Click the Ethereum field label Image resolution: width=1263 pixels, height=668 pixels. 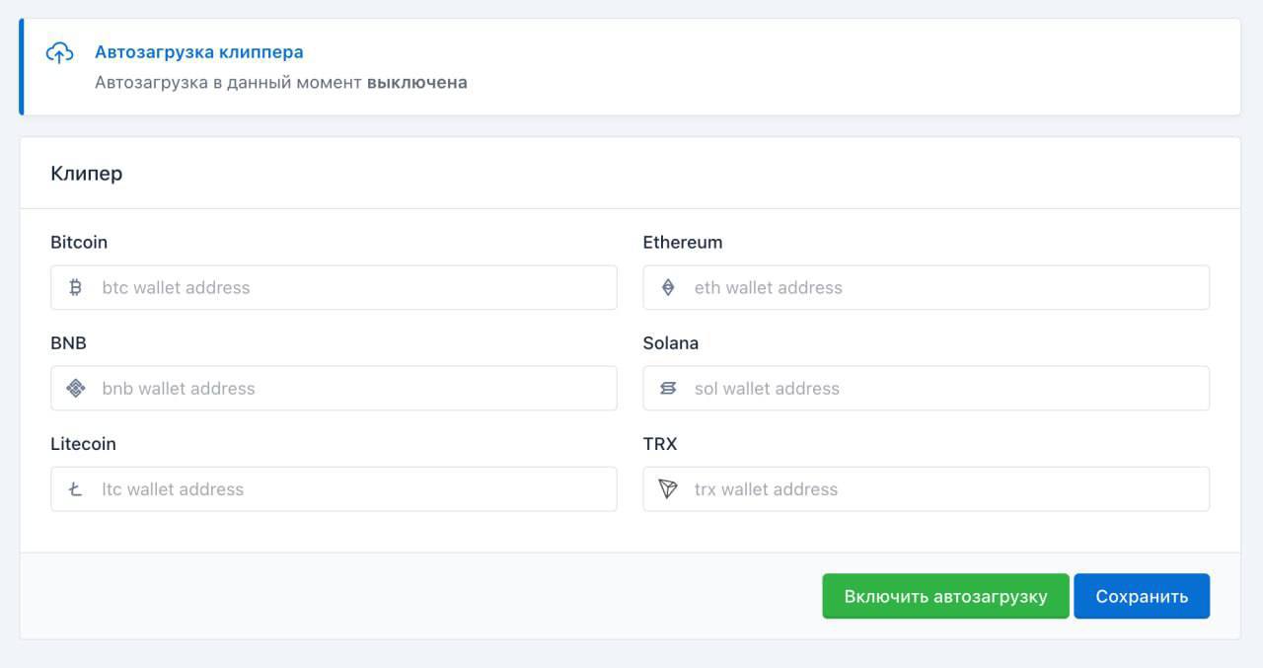point(682,243)
